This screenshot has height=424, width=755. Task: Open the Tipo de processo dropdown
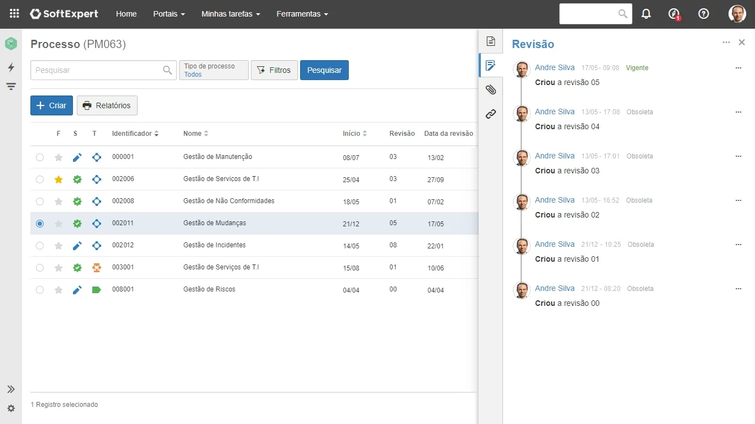213,70
